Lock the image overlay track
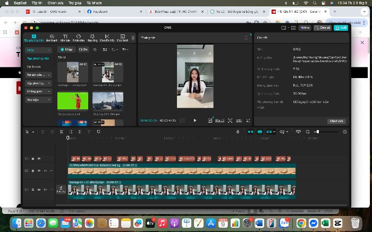 point(33,170)
